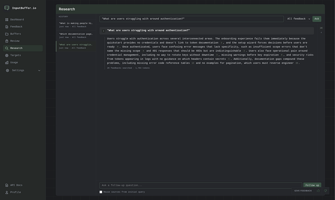
Task: Select the Research sidebar item
Action: 23,48
